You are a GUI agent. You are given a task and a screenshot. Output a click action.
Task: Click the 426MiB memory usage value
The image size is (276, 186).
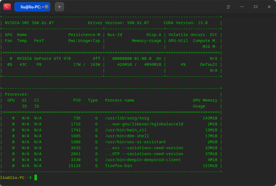(125, 64)
